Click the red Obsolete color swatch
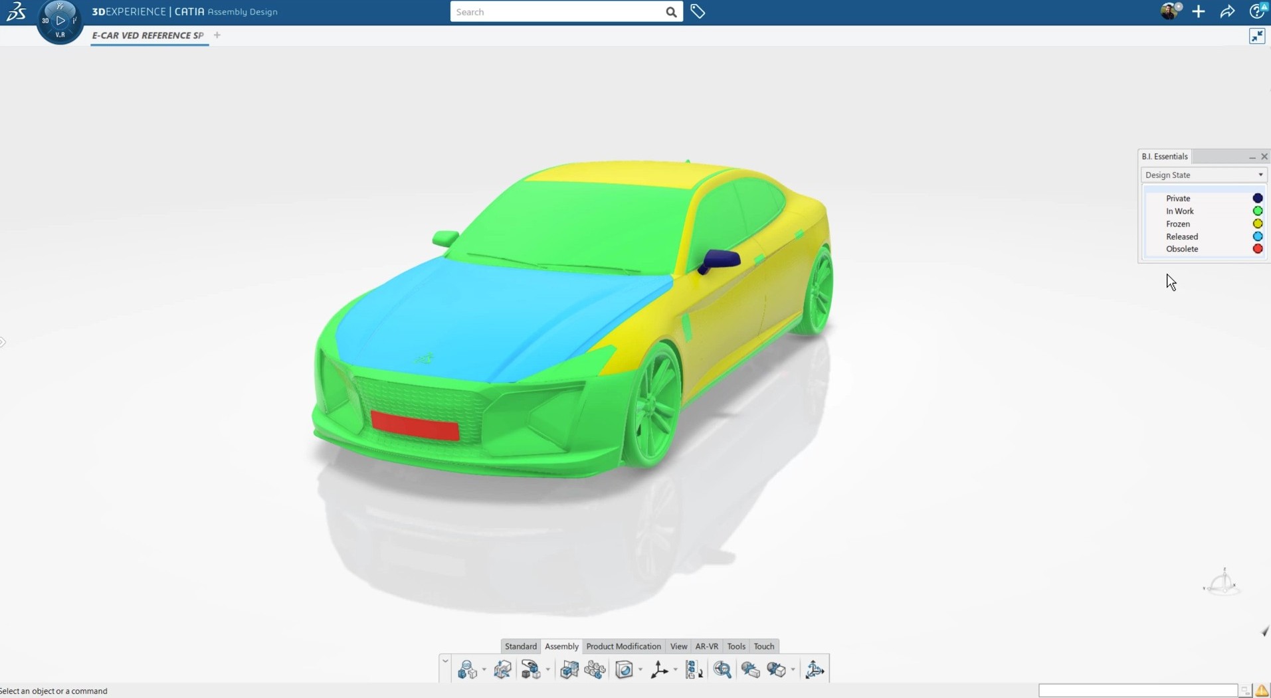 pyautogui.click(x=1258, y=248)
